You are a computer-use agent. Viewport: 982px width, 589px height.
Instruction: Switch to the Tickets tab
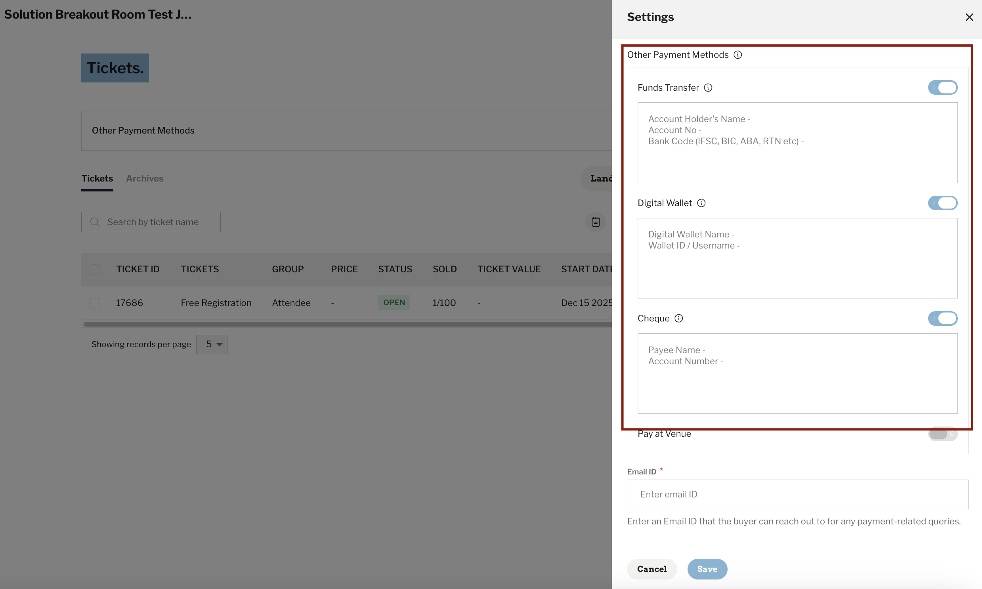coord(97,179)
